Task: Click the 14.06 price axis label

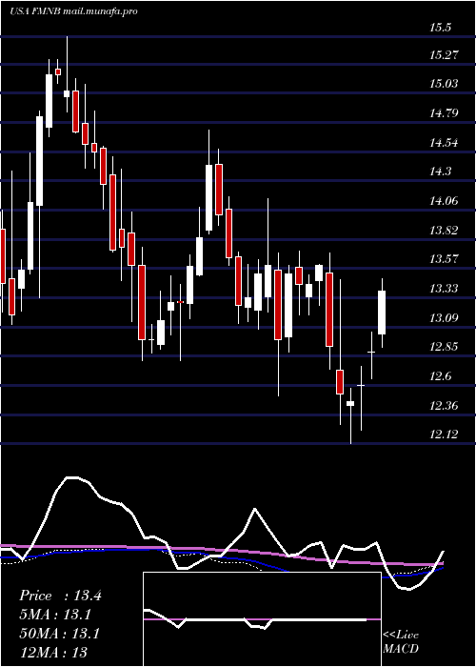Action: coord(445,200)
